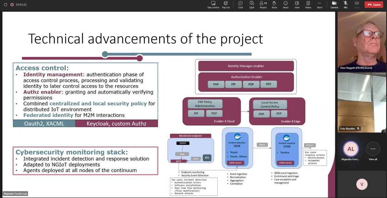Raise your hand

[274, 5]
